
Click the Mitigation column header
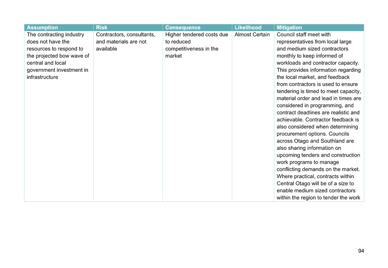pos(319,27)
